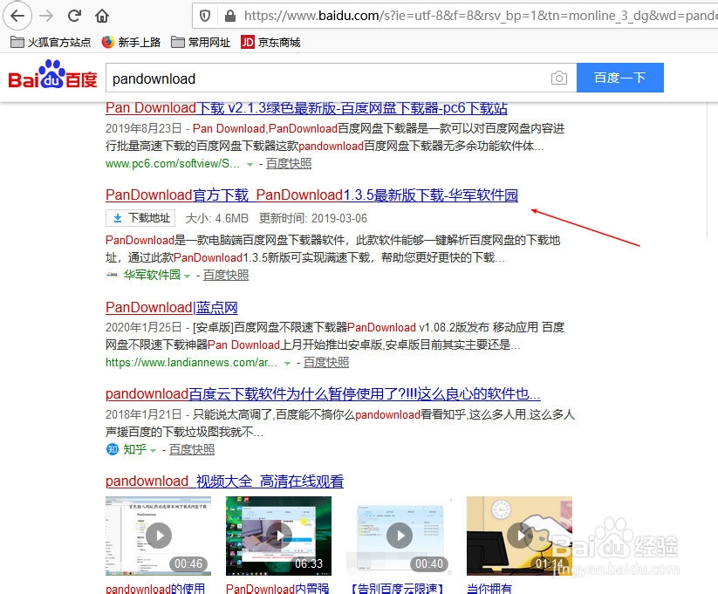The width and height of the screenshot is (718, 594).
Task: Open 火狐官方站点 bookmark folder
Action: tap(51, 43)
